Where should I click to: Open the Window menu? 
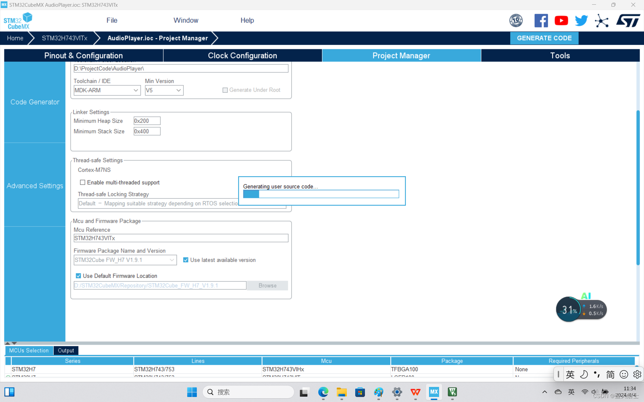pos(186,20)
